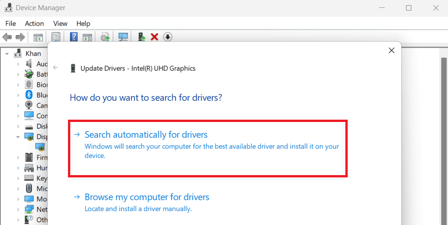This screenshot has height=225, width=448.
Task: Select the Khan computer root node icon
Action: tap(18, 54)
